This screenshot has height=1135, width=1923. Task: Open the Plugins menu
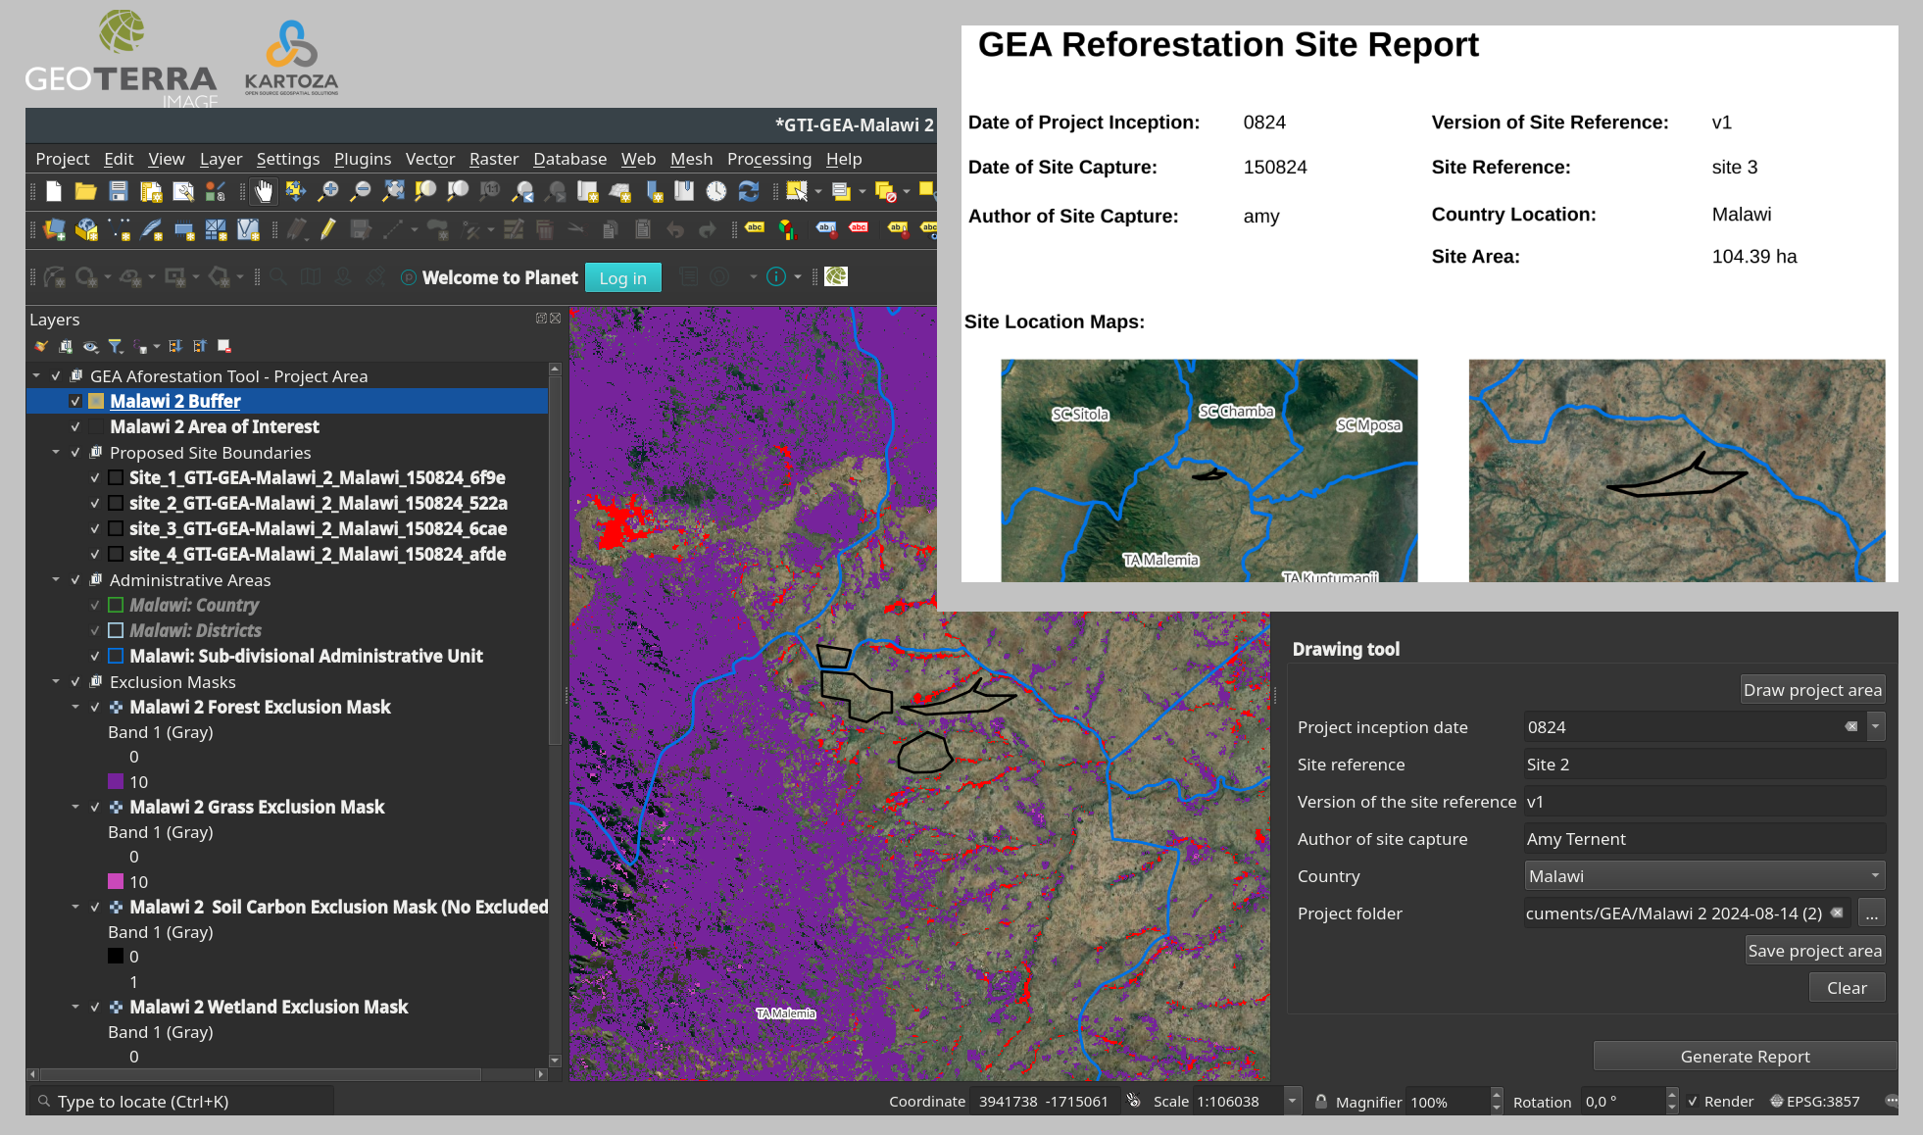point(363,159)
